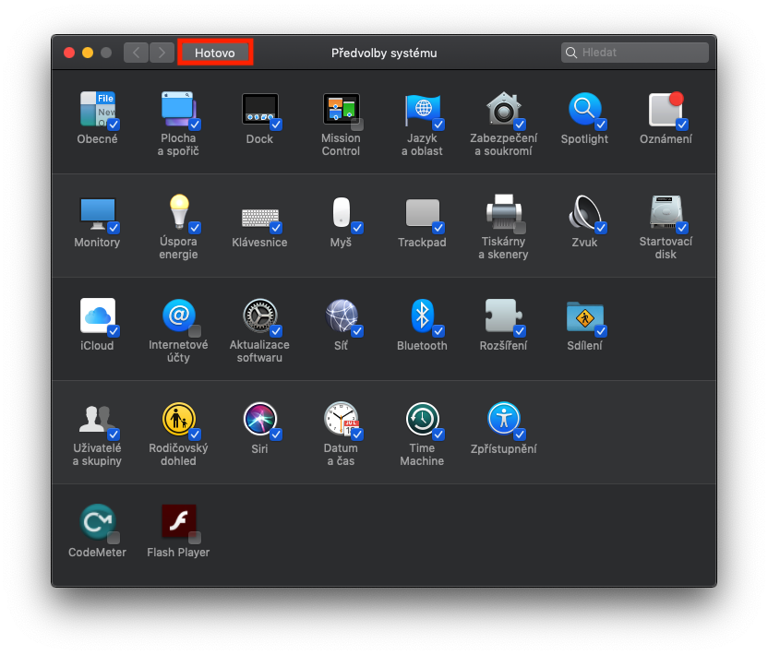The height and width of the screenshot is (655, 768).
Task: Click the forward arrow navigation button
Action: (x=162, y=53)
